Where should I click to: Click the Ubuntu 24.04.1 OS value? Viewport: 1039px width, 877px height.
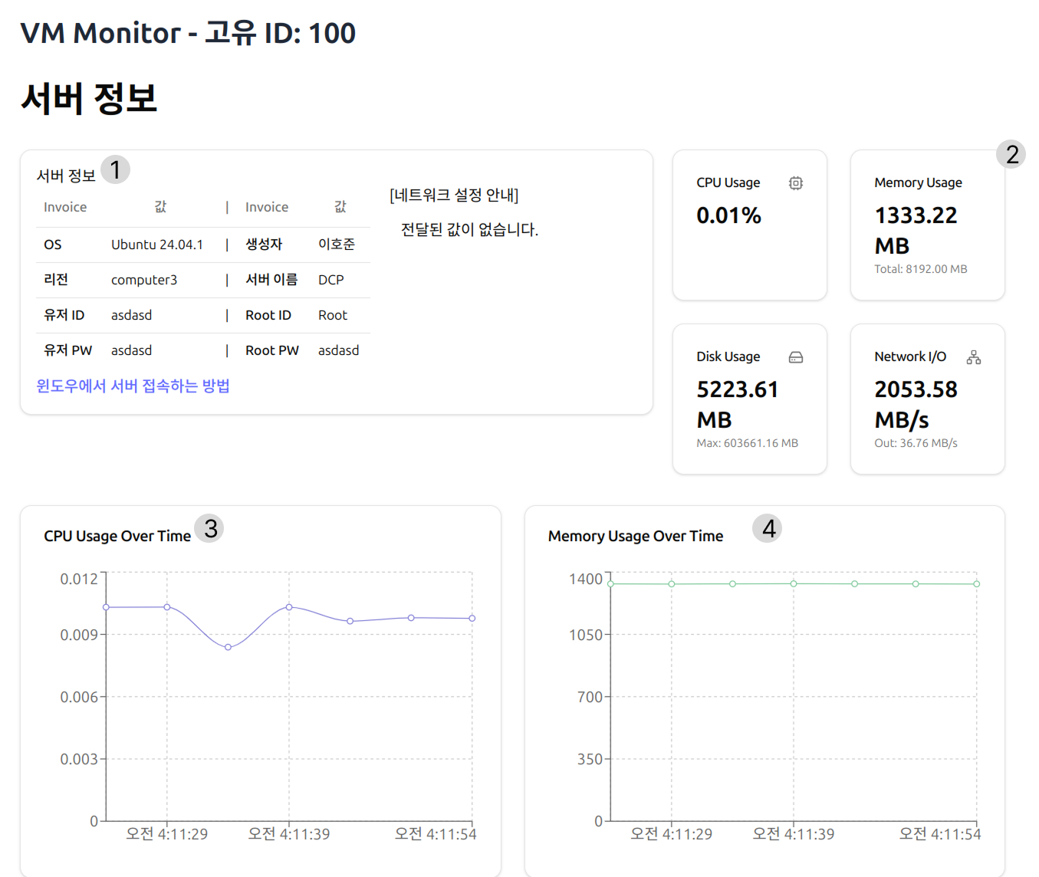(x=157, y=245)
